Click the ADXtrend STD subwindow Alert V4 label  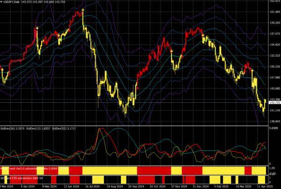24,178
